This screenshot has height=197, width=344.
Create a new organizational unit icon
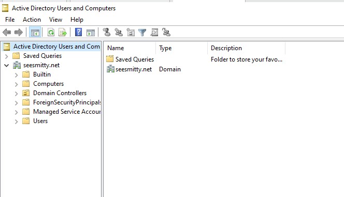click(131, 32)
